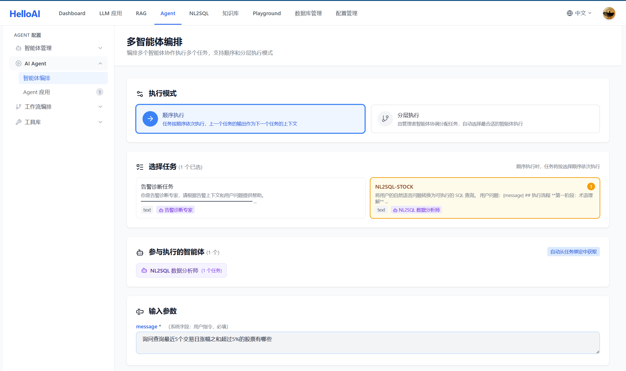Image resolution: width=626 pixels, height=371 pixels.
Task: Click the textarea resize handle corner
Action: point(598,352)
